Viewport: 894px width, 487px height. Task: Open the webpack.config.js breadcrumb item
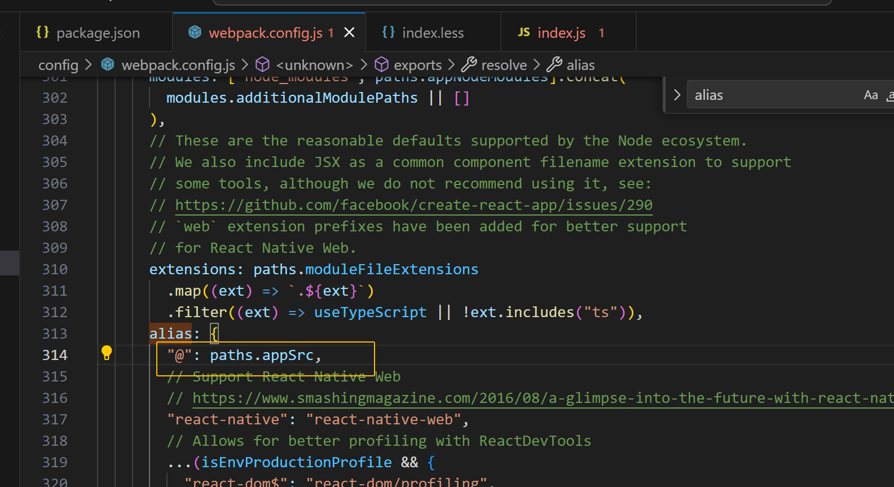click(x=178, y=65)
